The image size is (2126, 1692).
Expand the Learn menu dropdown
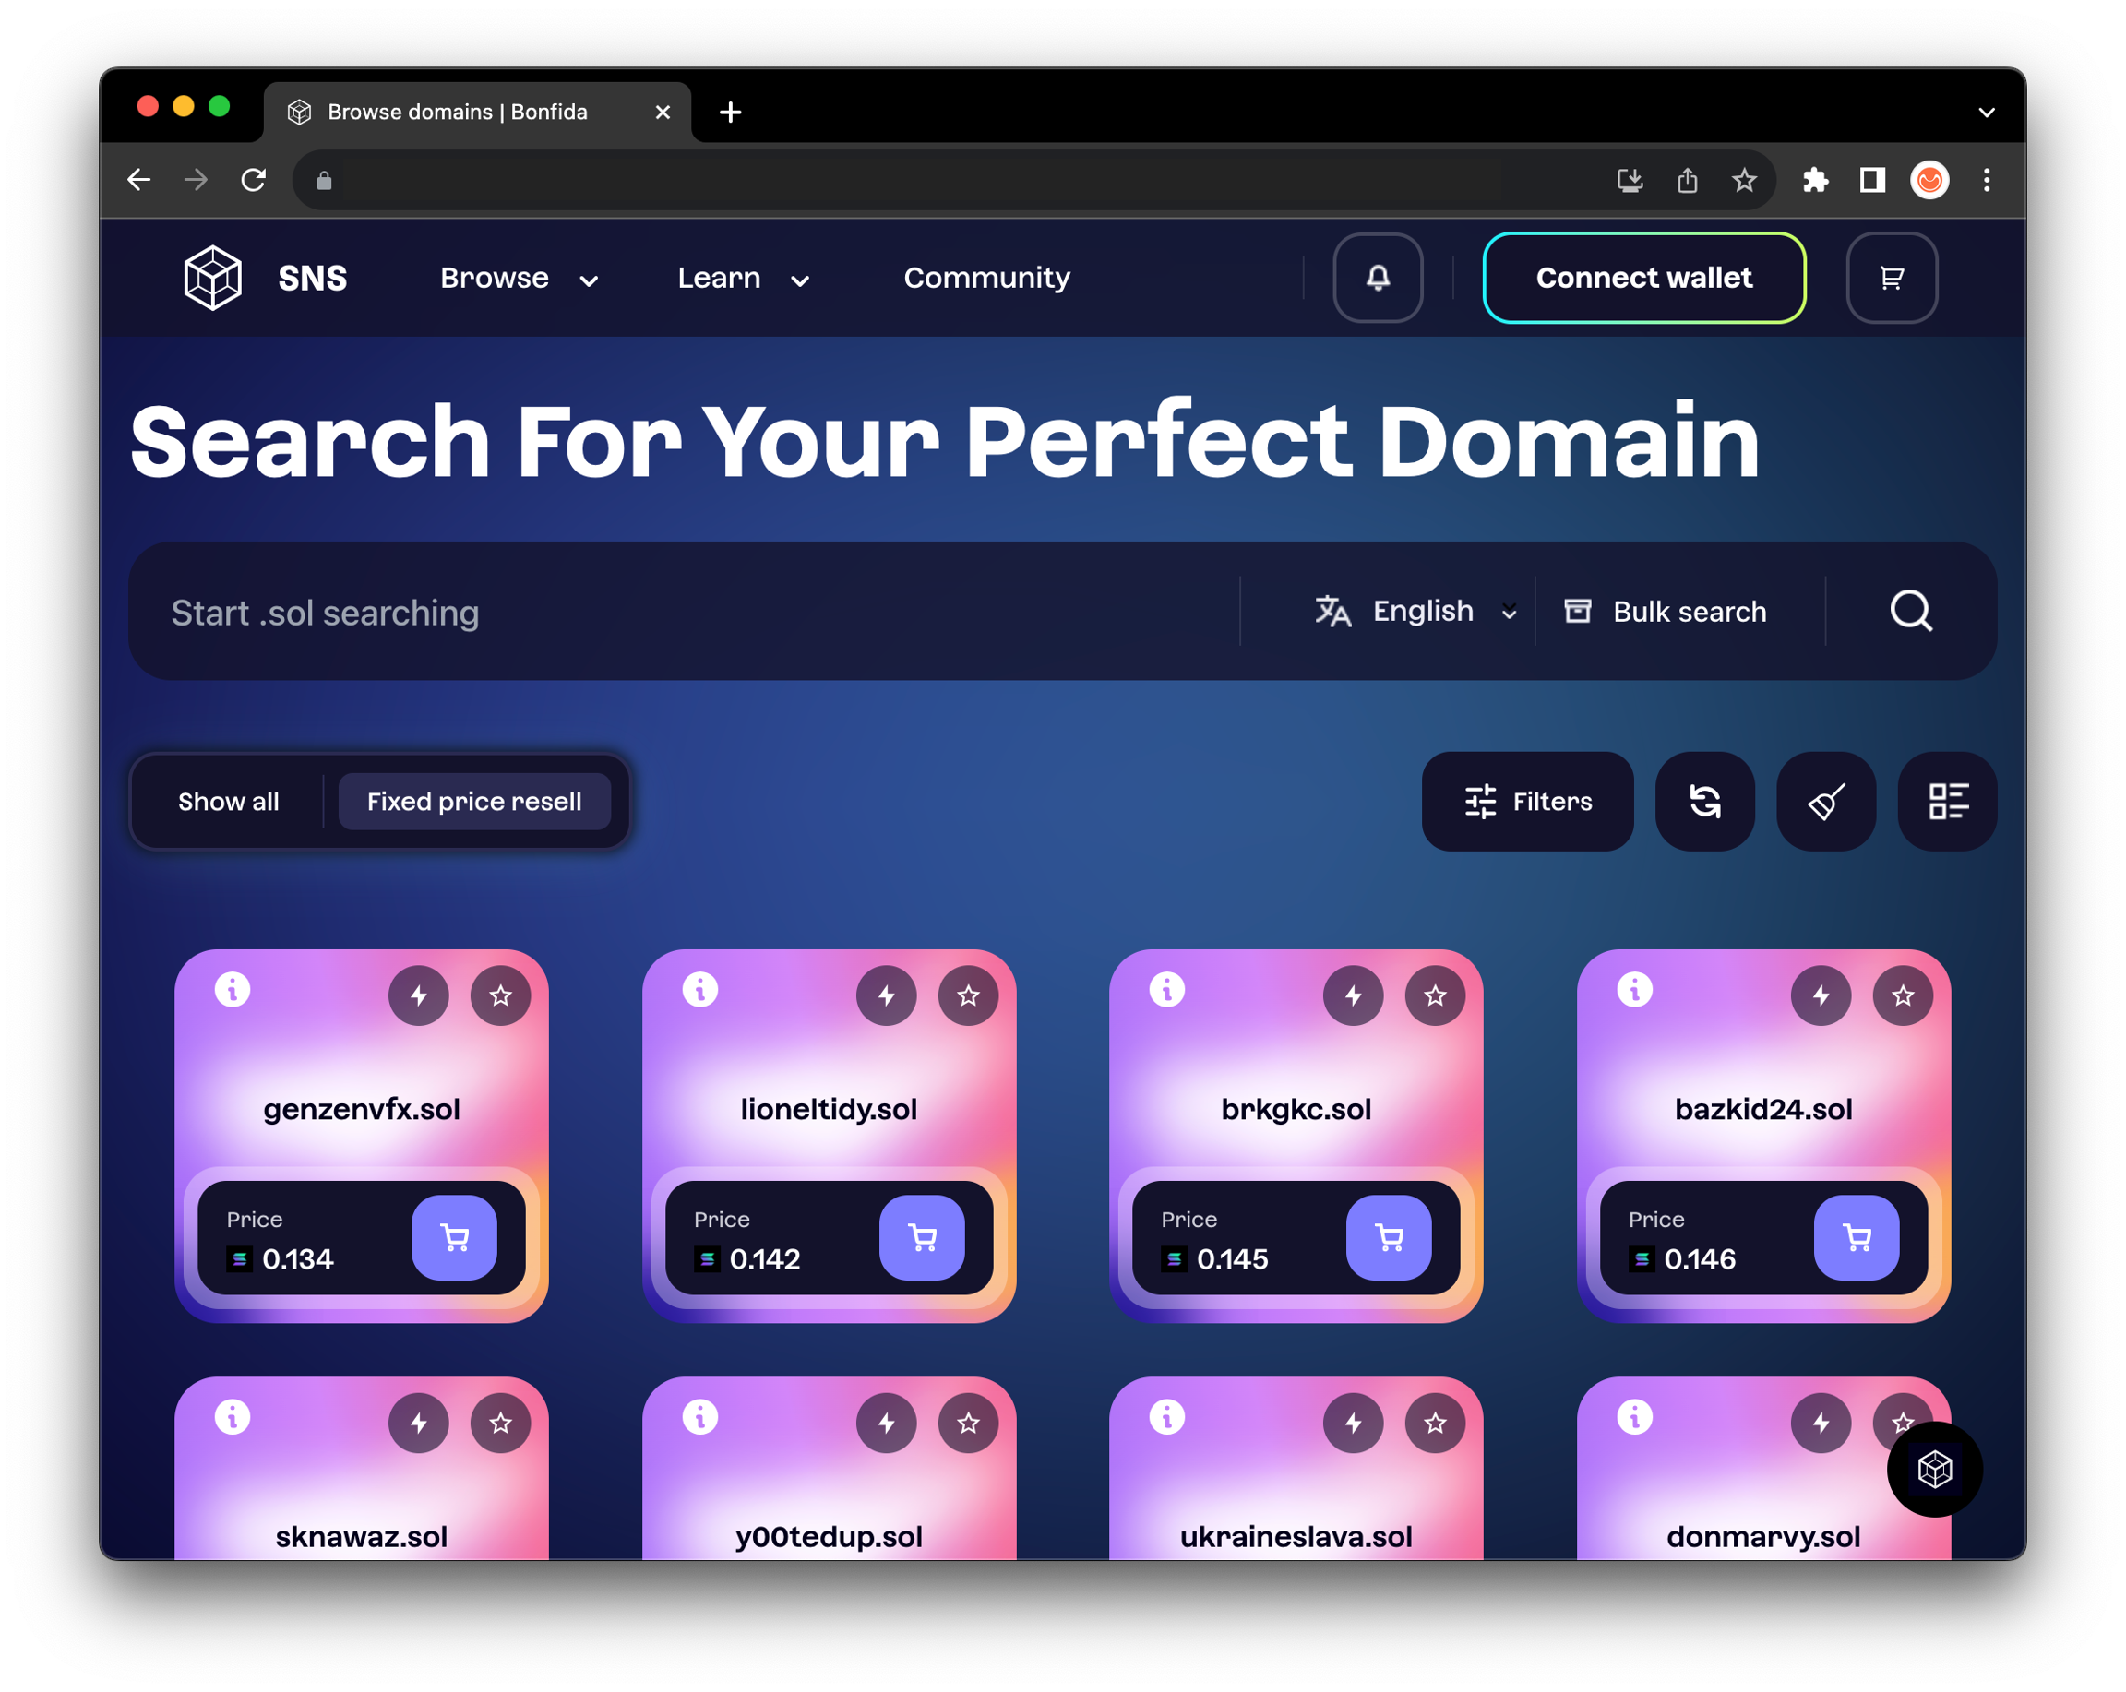click(743, 279)
